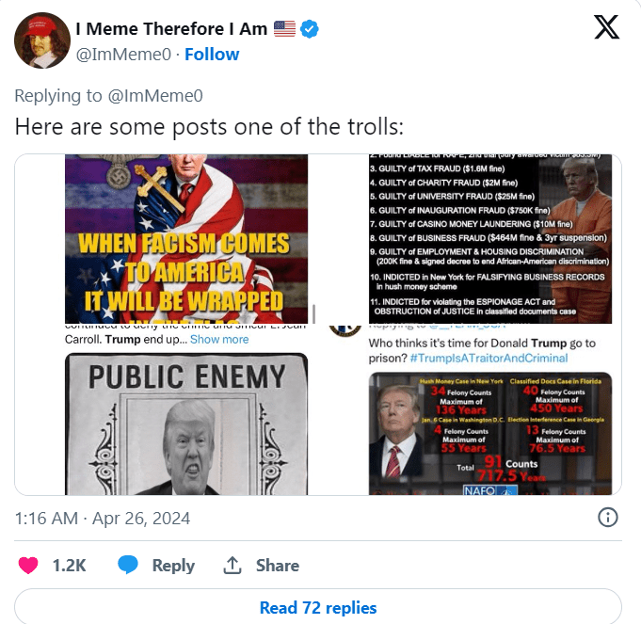The width and height of the screenshot is (641, 624).
Task: Click the American flag emoji beside name
Action: coord(284,29)
